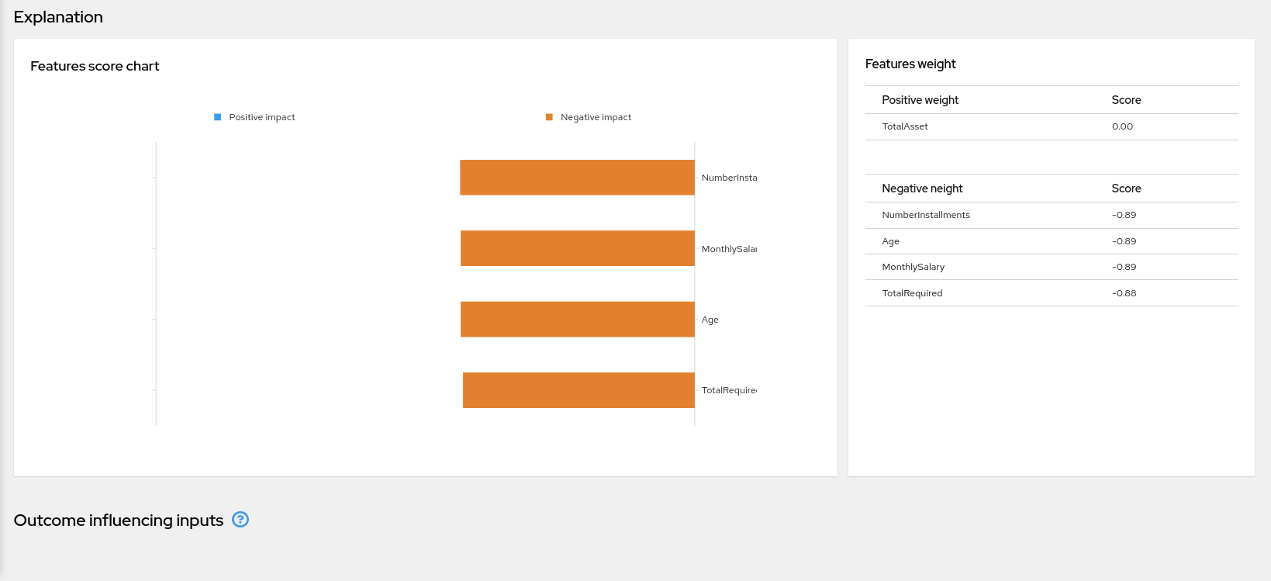The width and height of the screenshot is (1271, 581).
Task: Click the orange Negative impact legend square
Action: 549,117
